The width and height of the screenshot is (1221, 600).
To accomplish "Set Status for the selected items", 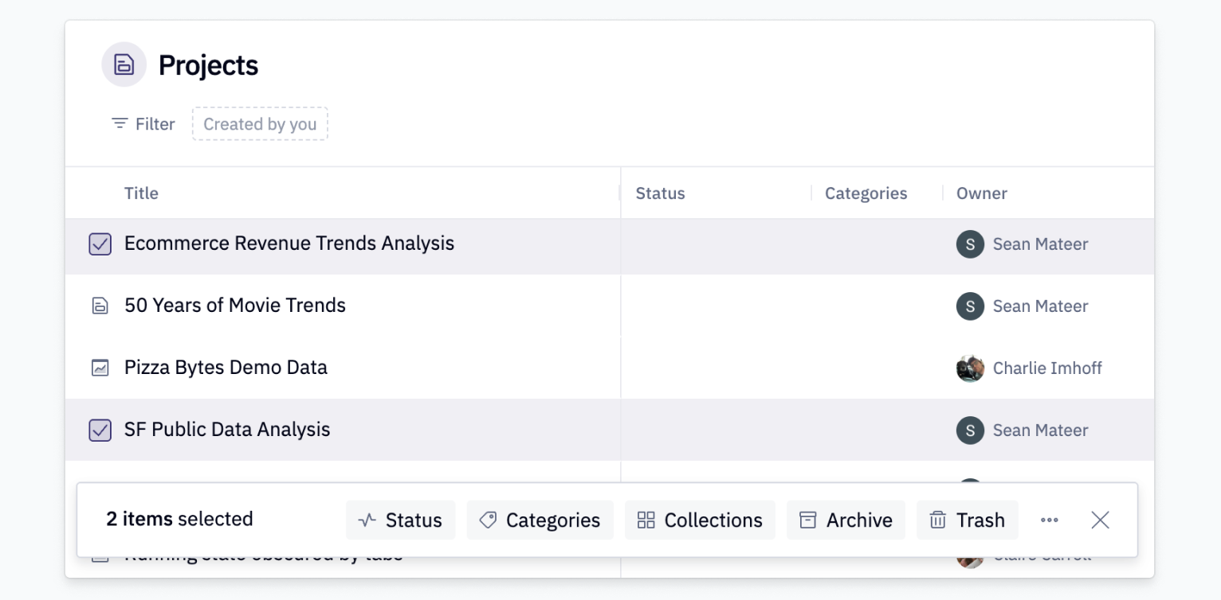I will tap(400, 520).
